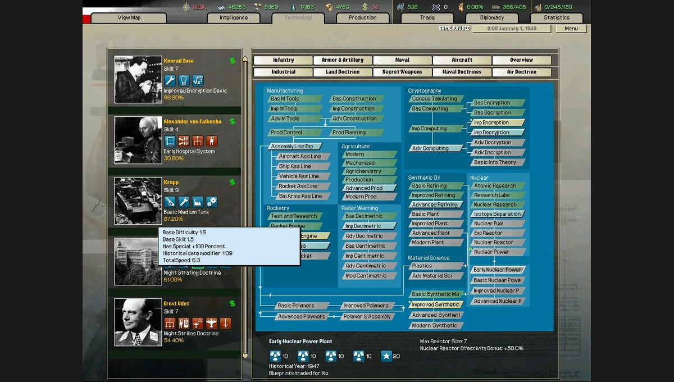Open the Secret Weapons tech tab
The image size is (674, 382).
(x=402, y=72)
